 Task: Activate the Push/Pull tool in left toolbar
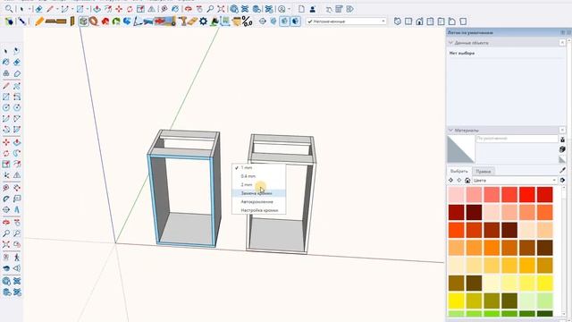[17, 142]
